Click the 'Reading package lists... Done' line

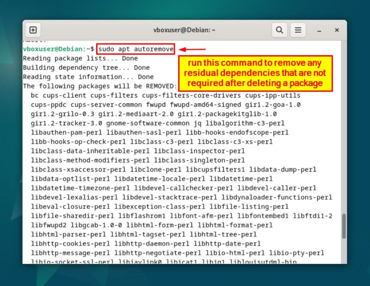click(80, 58)
